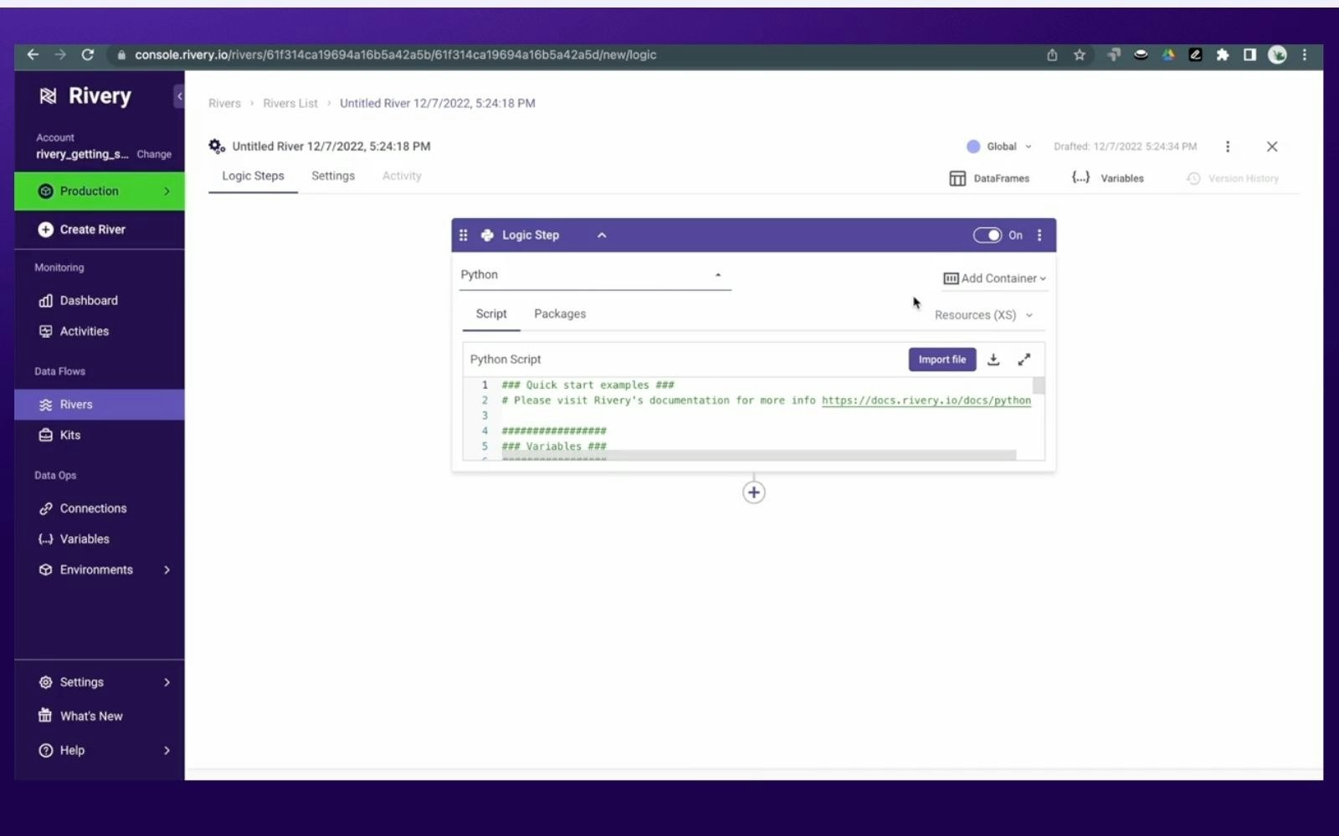Expand the script editor to fullscreen

coord(1024,359)
